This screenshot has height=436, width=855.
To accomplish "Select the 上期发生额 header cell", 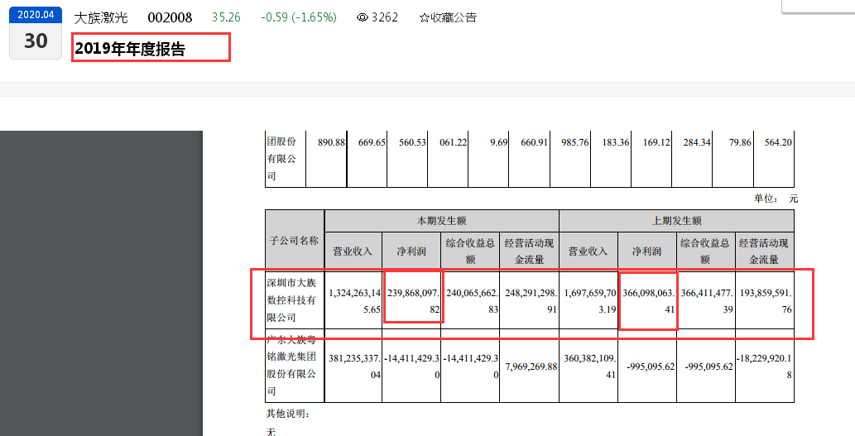I will point(676,221).
